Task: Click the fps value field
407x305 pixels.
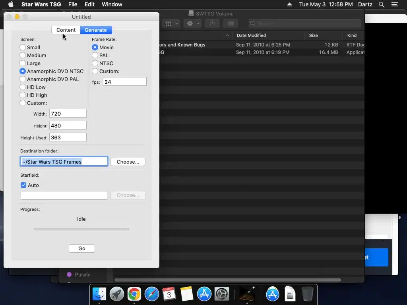Action: (124, 82)
